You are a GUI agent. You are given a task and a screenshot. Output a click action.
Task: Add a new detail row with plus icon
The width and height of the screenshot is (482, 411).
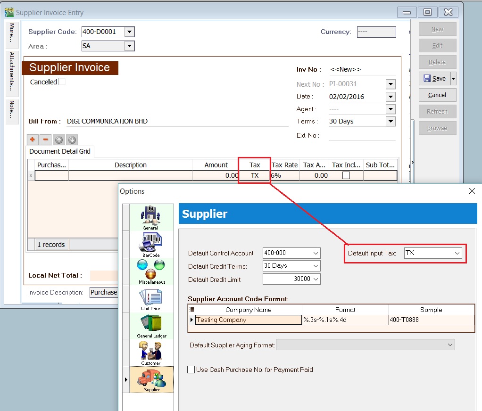(32, 140)
